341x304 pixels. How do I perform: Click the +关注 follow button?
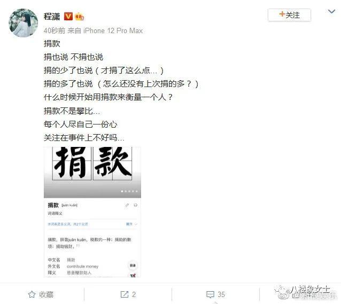(x=289, y=15)
